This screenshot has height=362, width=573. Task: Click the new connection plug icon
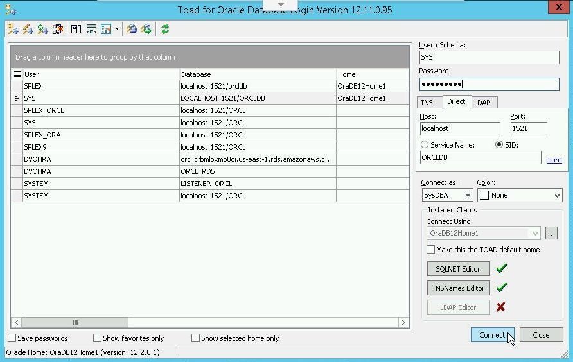point(13,29)
